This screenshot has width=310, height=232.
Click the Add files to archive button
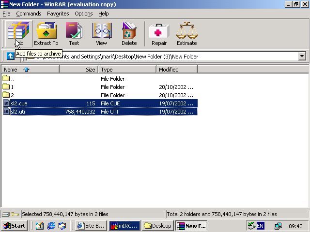click(x=18, y=34)
